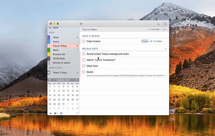Click the In 7 days due label
The image size is (215, 136).
(x=158, y=41)
